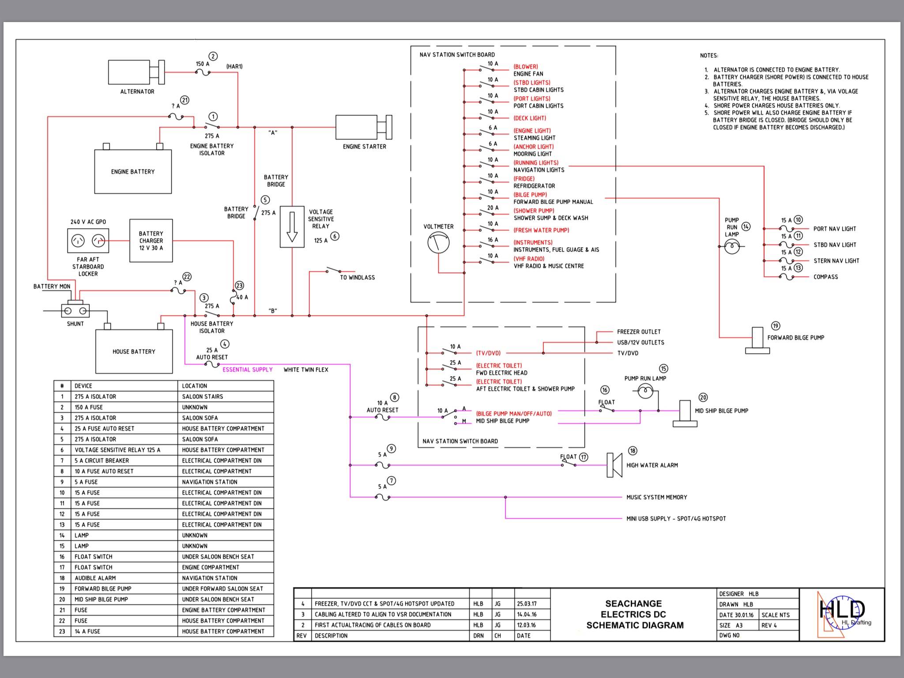Click the mid ship bilge pump symbol
The width and height of the screenshot is (904, 678).
point(685,414)
